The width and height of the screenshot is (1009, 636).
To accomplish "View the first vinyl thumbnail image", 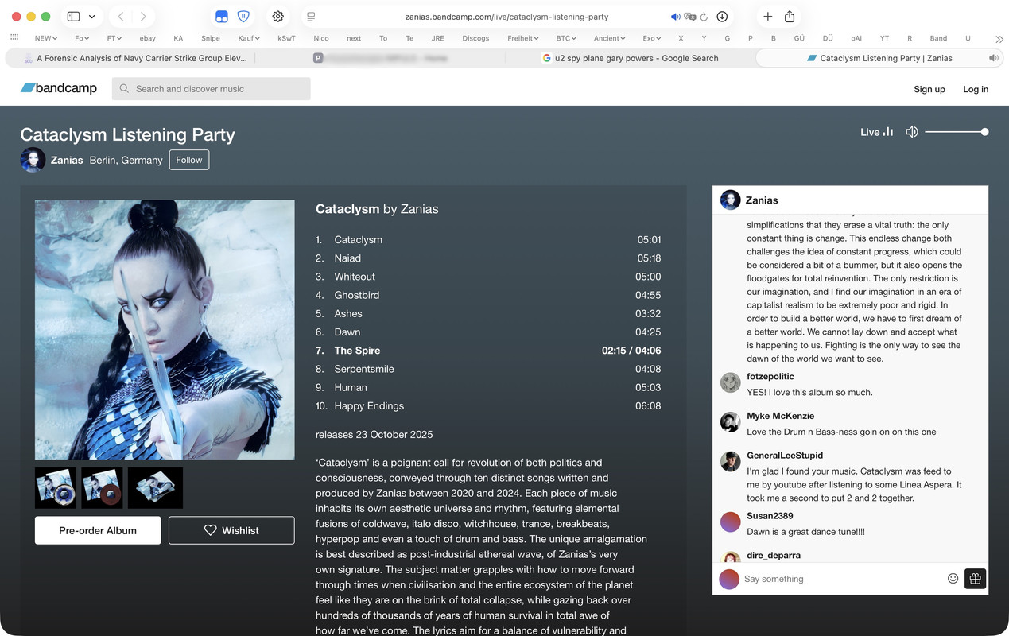I will coord(56,488).
